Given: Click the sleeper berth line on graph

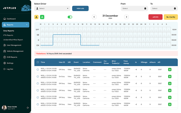Looking at the screenshot, I should tap(67, 35).
